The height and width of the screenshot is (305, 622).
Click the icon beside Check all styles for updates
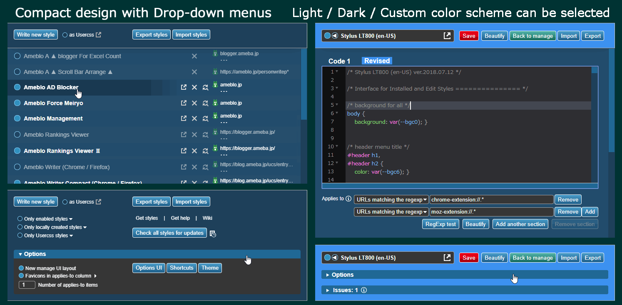(213, 234)
